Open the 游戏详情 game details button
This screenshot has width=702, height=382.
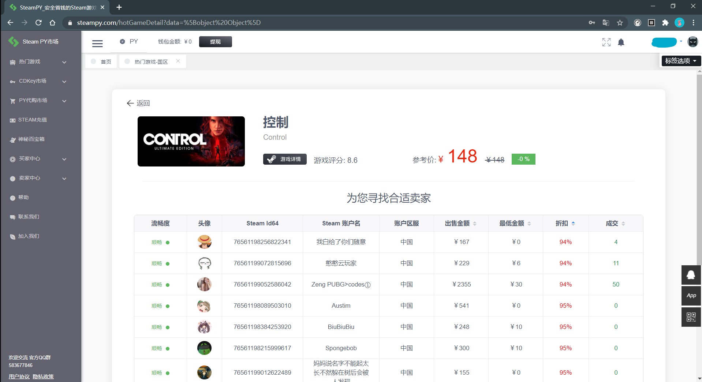284,159
